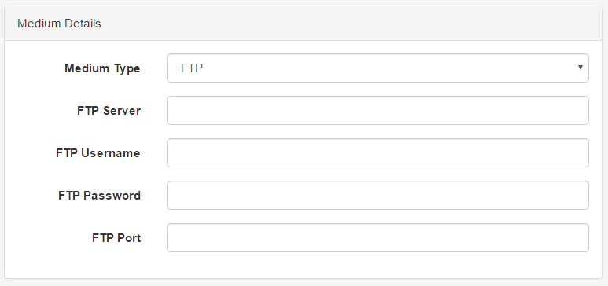608x286 pixels.
Task: Focus the FTP Password input field
Action: [x=378, y=196]
